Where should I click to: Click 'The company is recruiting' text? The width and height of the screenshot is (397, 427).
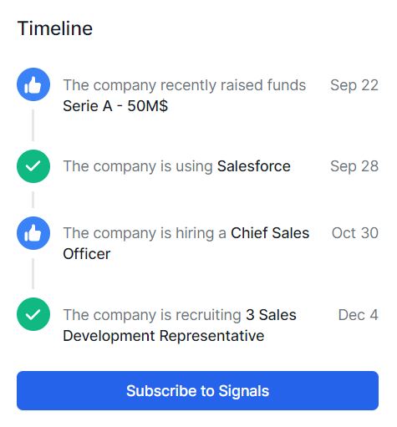[152, 315]
